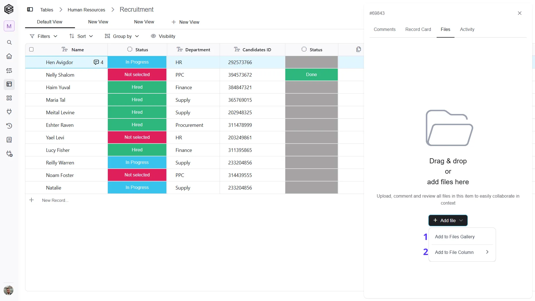Viewport: 535px width, 301px height.
Task: Open the user profile picture
Action: click(x=9, y=290)
